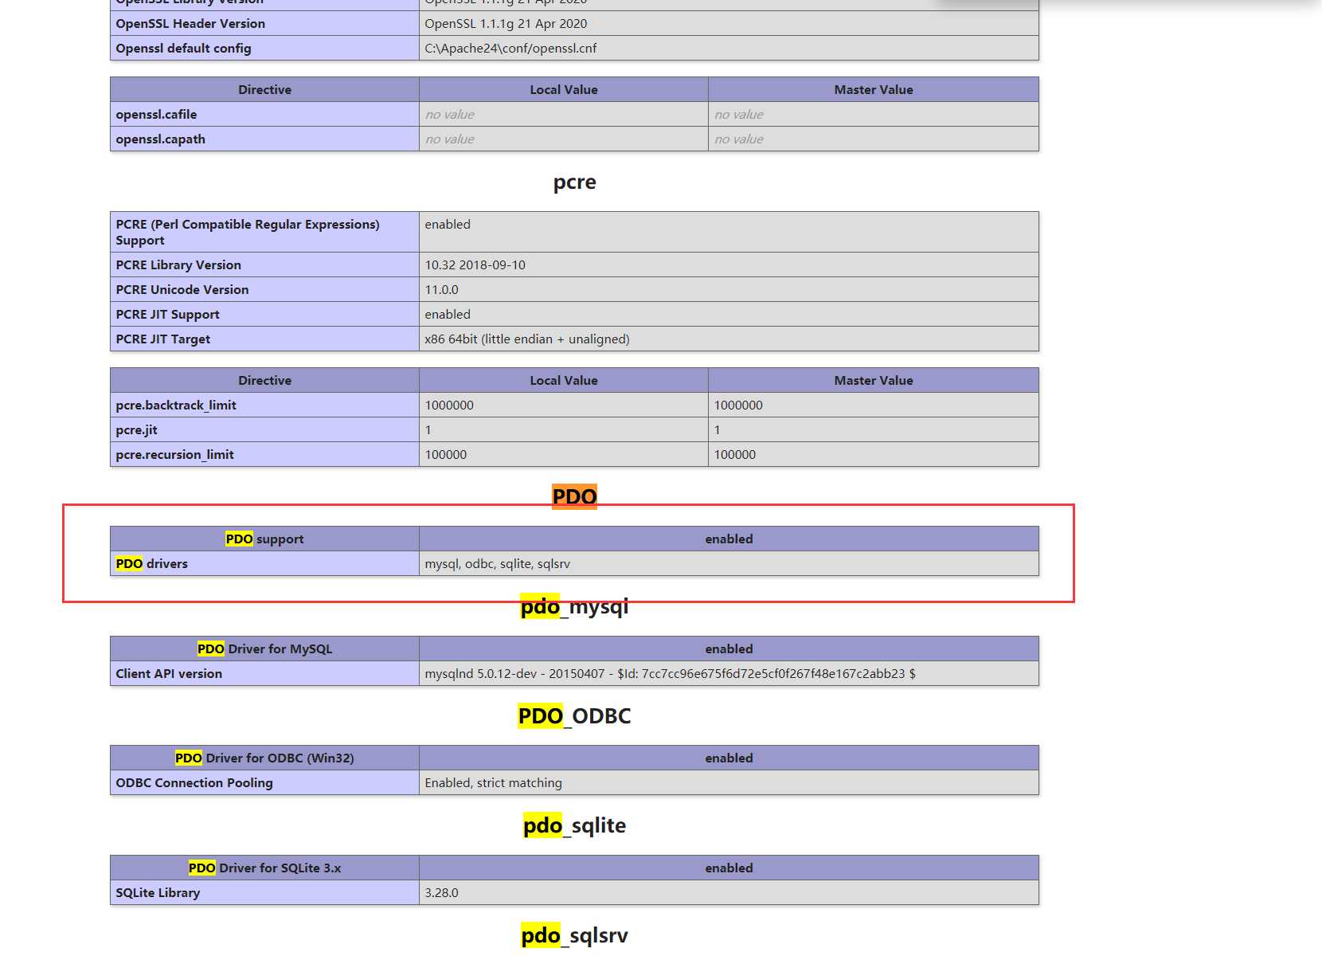Click 'Local Value' header in the pcre table
The height and width of the screenshot is (960, 1322).
564,381
